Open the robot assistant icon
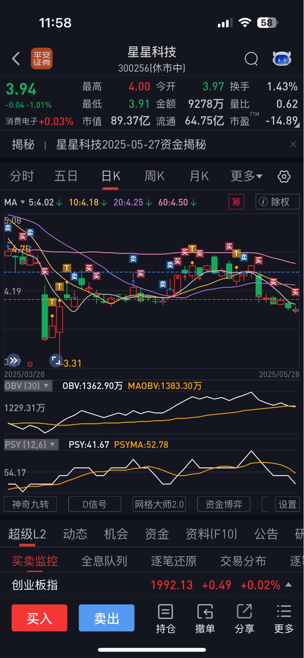Viewport: 304px width, 658px height. point(282,58)
